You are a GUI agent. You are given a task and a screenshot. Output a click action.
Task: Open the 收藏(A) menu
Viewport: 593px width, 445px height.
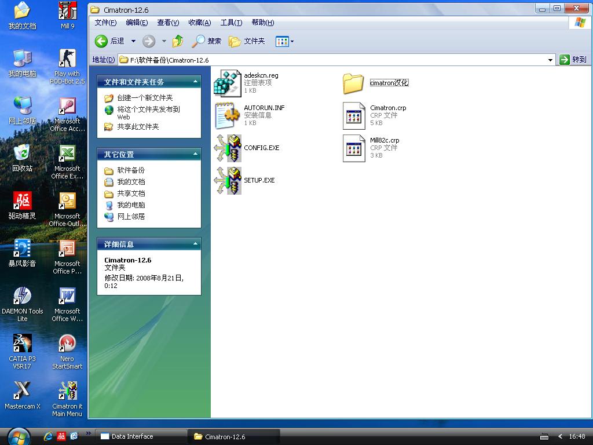coord(200,23)
